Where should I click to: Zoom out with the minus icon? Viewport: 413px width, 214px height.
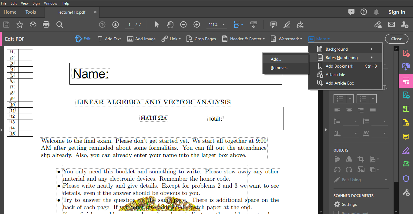coord(183,25)
